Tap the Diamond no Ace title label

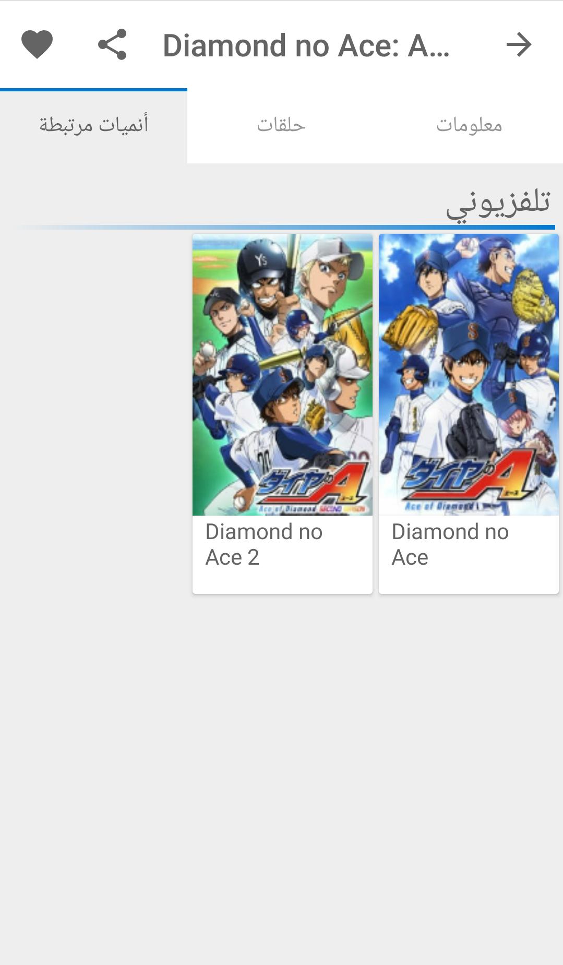pyautogui.click(x=450, y=544)
